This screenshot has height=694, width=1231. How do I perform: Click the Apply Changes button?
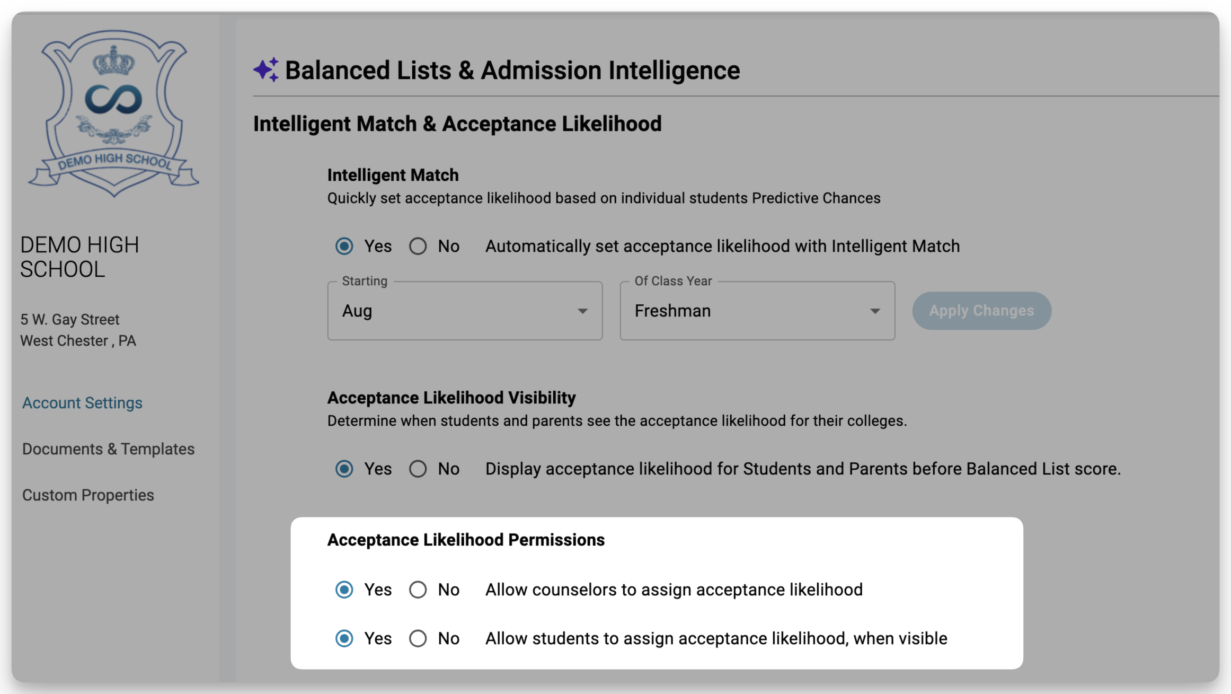[x=981, y=311]
